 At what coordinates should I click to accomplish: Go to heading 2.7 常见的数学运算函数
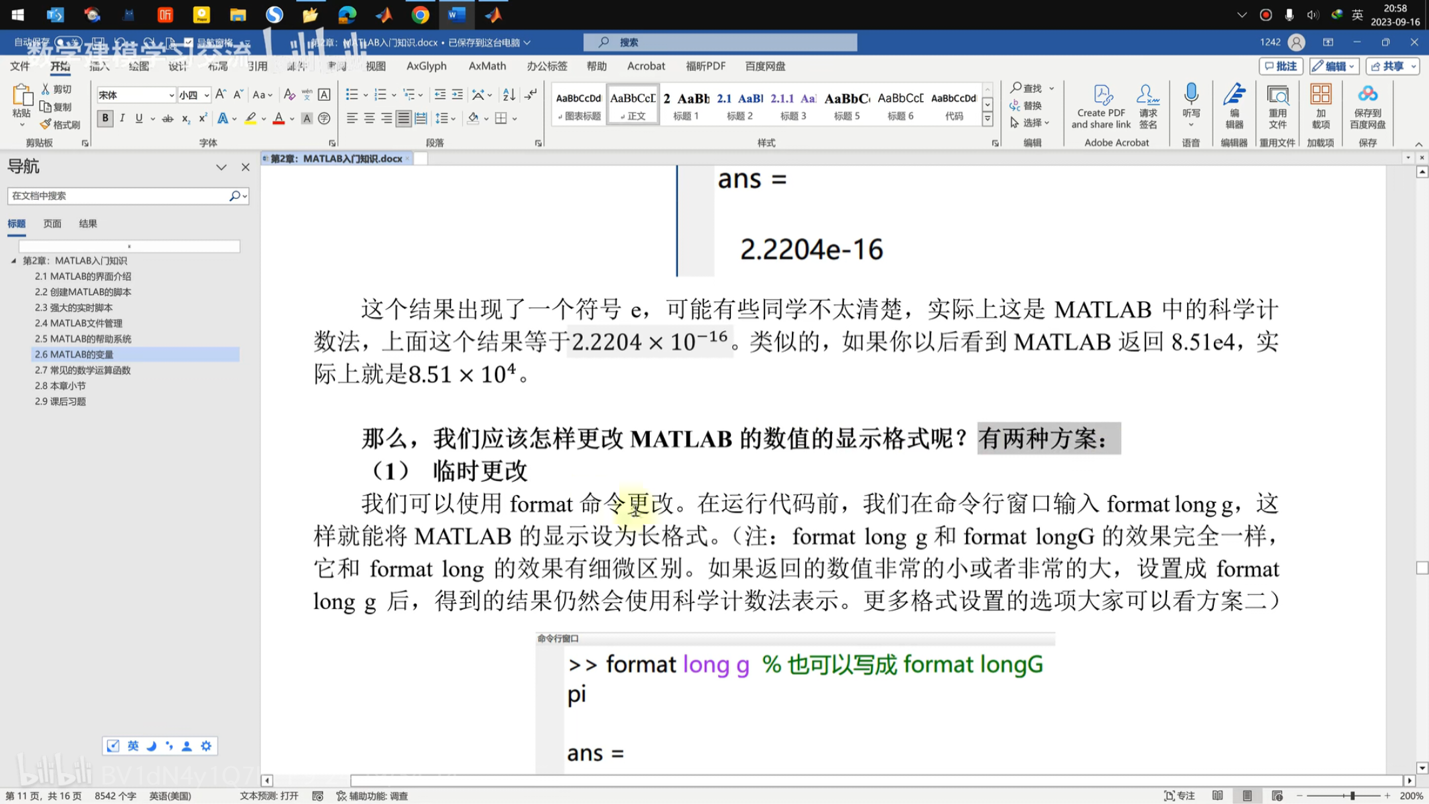coord(82,370)
